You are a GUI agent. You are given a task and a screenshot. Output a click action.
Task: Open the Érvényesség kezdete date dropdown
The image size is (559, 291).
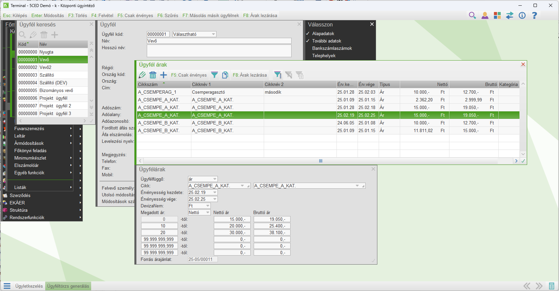[215, 192]
